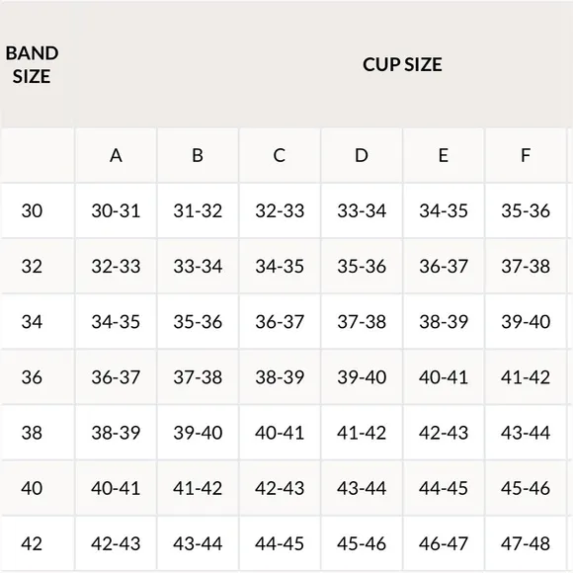Image resolution: width=573 pixels, height=573 pixels.
Task: Select the 30-31 cell for 30A
Action: click(x=116, y=210)
